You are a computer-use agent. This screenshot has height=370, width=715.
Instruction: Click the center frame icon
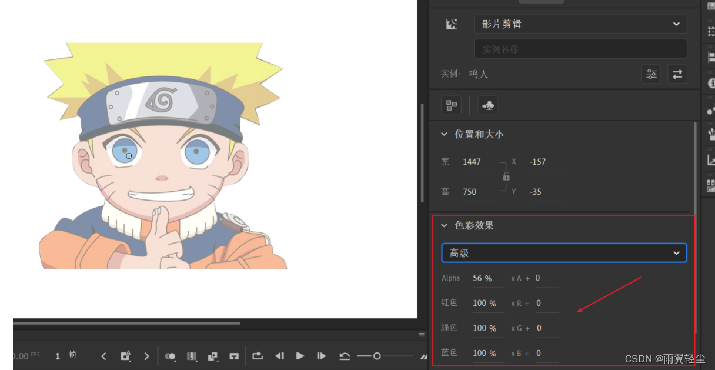[x=234, y=356]
